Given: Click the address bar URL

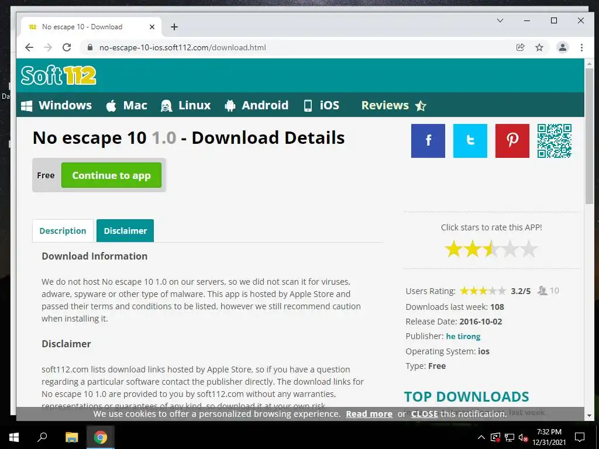Looking at the screenshot, I should [x=183, y=47].
